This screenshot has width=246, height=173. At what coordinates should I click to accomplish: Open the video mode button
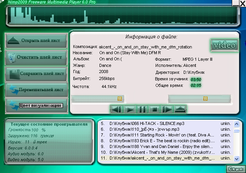(224, 45)
